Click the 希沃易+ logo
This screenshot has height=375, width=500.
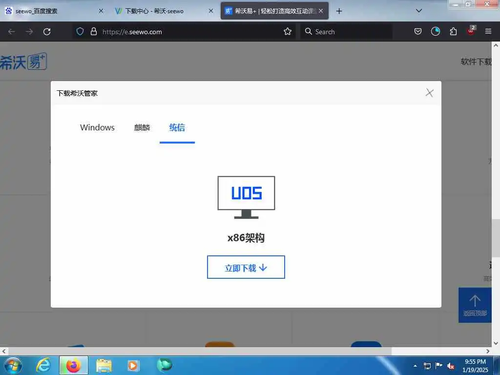point(23,61)
